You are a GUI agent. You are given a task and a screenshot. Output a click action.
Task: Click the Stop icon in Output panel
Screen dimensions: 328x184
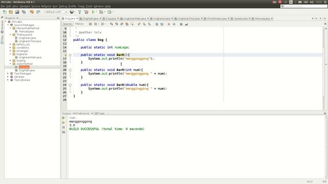pos(64,127)
